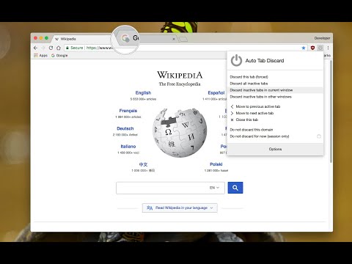
Task: Open the Chrome three-dot menu
Action: coord(328,48)
